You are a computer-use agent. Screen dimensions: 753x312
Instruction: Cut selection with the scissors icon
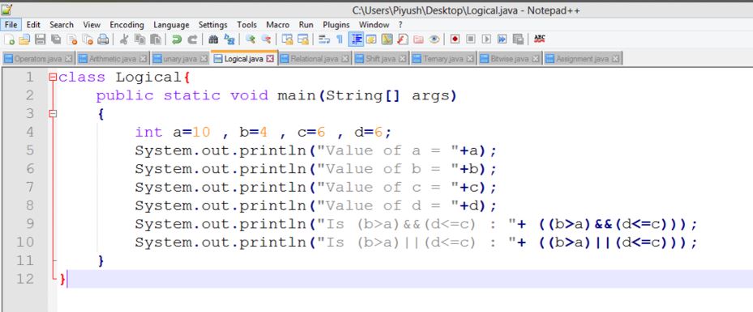tap(124, 40)
